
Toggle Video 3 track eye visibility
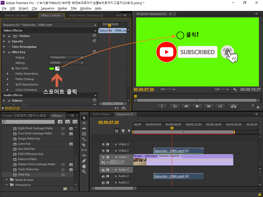tap(103, 144)
